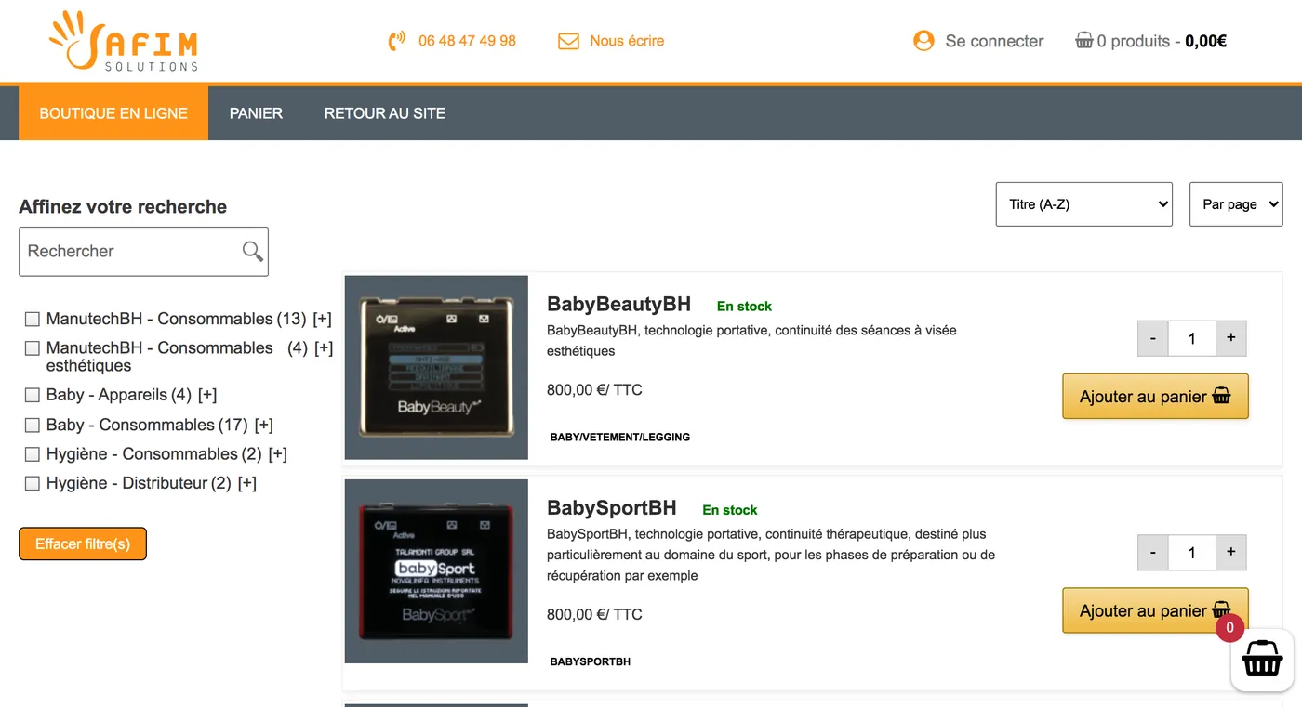Expand [+] beside Hygiène - Consommables
Screen dimensions: 1302x707
coord(278,454)
